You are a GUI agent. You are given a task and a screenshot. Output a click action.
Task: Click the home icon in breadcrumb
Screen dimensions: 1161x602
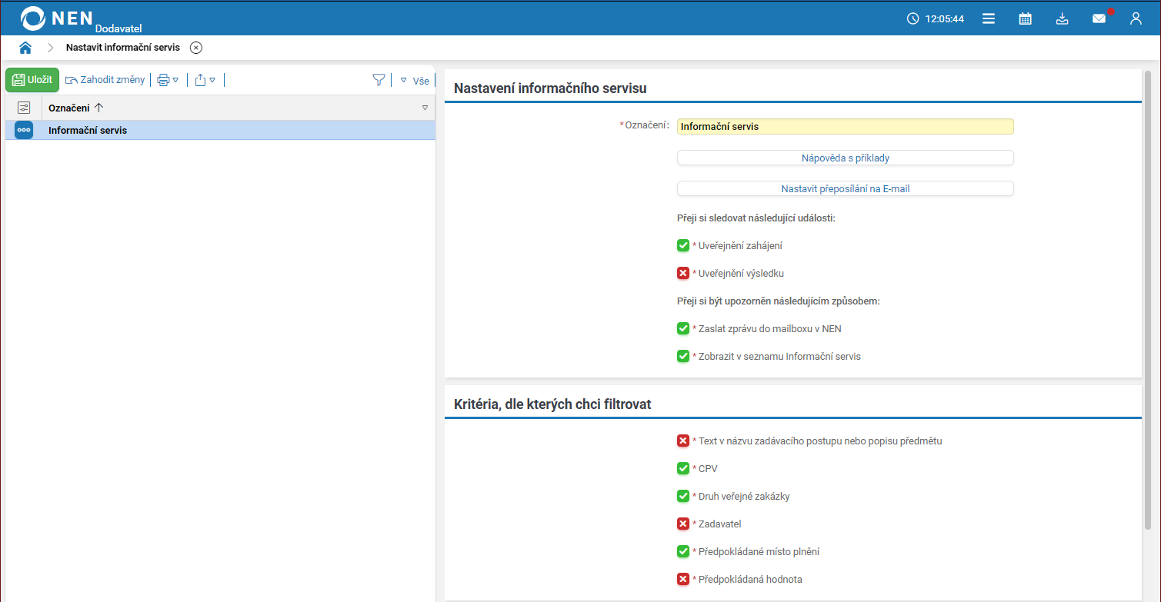pyautogui.click(x=25, y=48)
